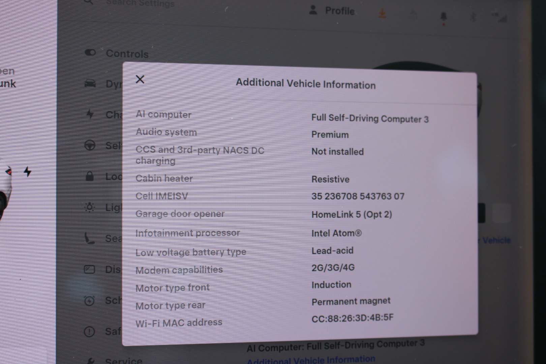Close the Additional Vehicle Information dialog

[140, 79]
